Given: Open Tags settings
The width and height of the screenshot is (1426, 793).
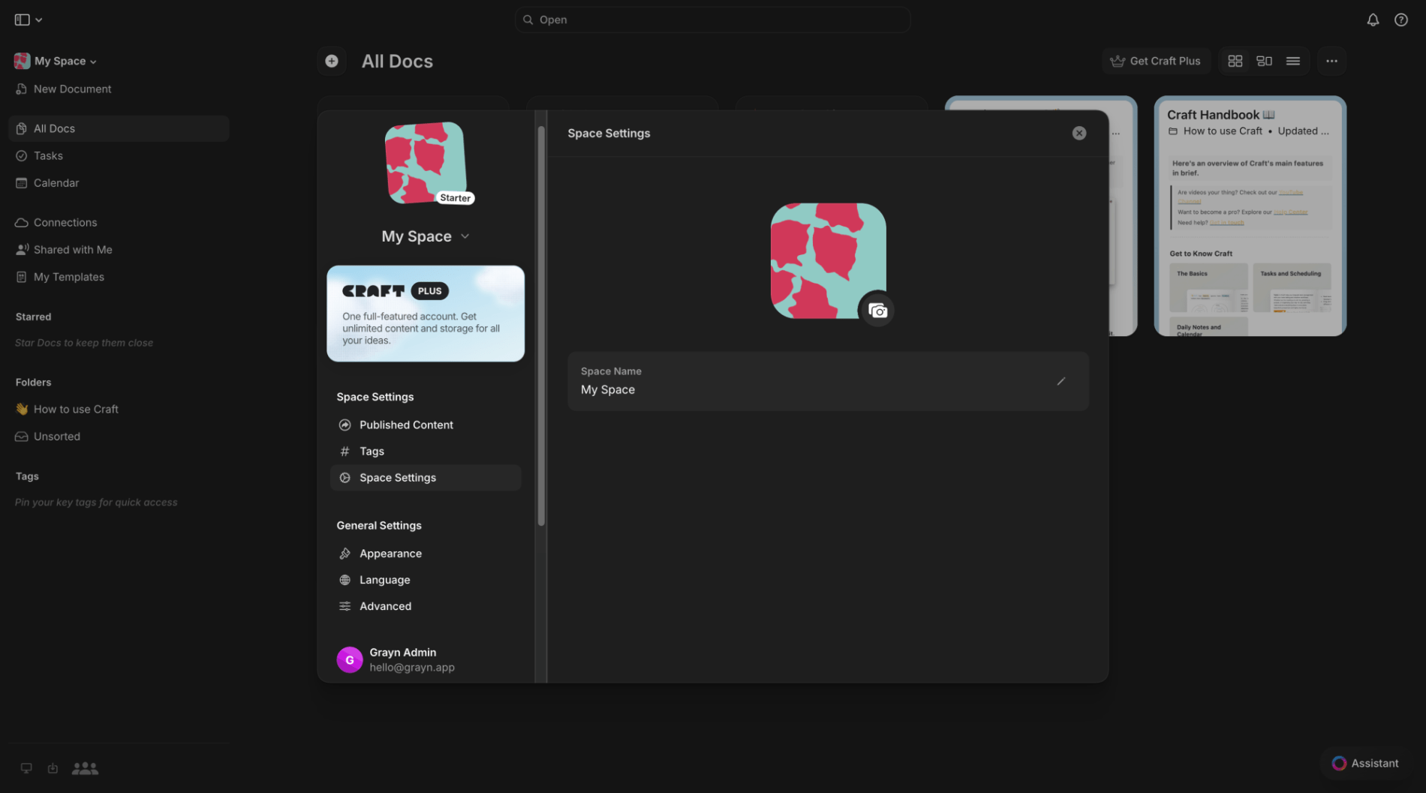Looking at the screenshot, I should pos(426,451).
